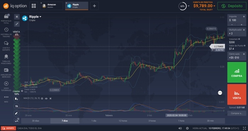The image size is (248, 131).
Task: Open MACD settings gear icon
Action: click(x=42, y=99)
